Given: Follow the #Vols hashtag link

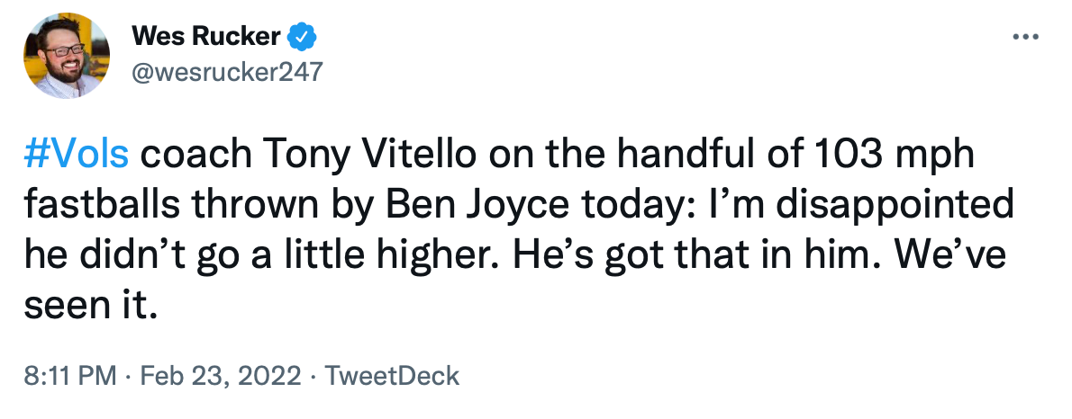Looking at the screenshot, I should pos(75,157).
